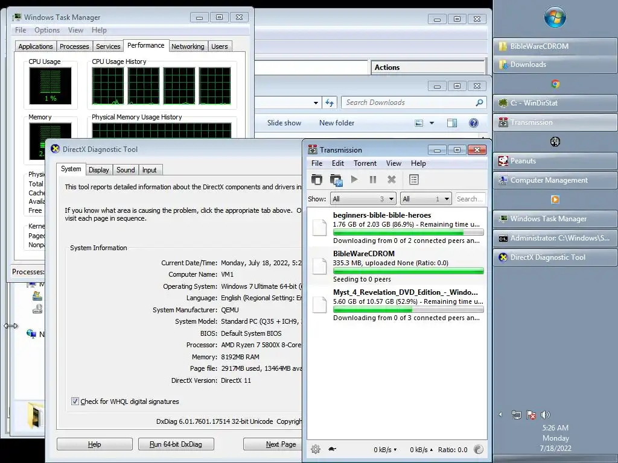Open the Transmission View menu

(x=393, y=163)
